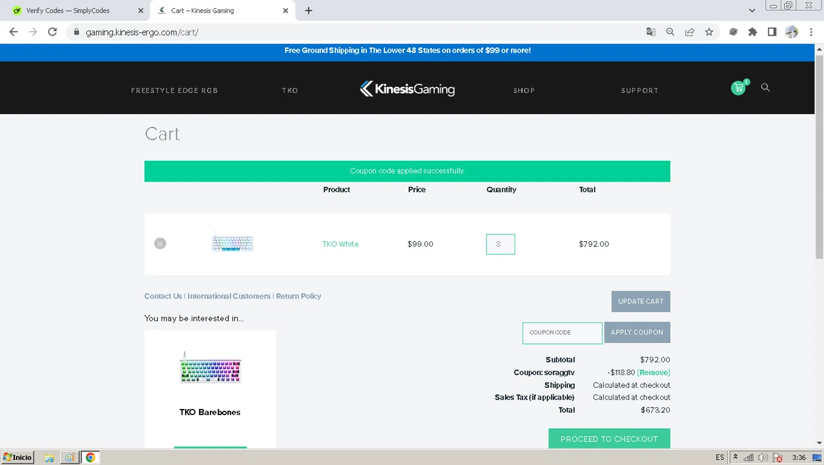The height and width of the screenshot is (465, 824).
Task: Close the Cart – Kinesis Gaming tab
Action: 286,10
